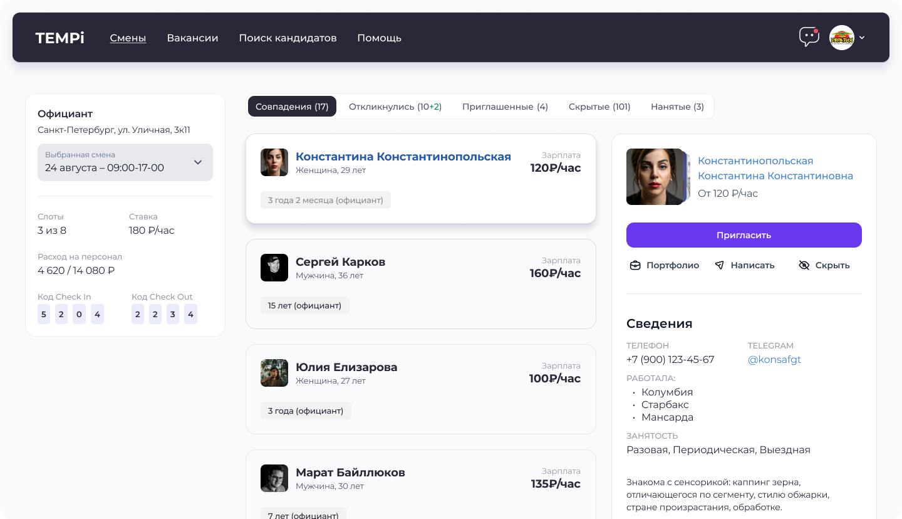This screenshot has width=902, height=519.
Task: Click candidate name Константина Константинопольская in list
Action: (x=403, y=157)
